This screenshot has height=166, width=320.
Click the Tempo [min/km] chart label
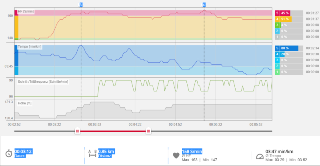(x=30, y=47)
